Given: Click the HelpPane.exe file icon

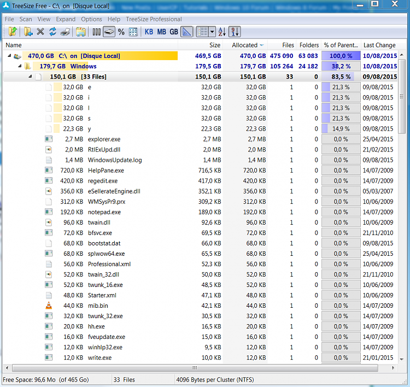Looking at the screenshot, I should [49, 170].
